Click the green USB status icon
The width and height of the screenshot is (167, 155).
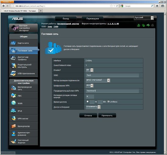(148, 25)
